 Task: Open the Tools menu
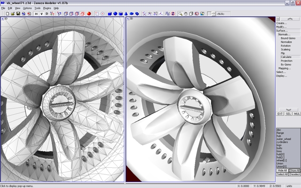pos(37,8)
